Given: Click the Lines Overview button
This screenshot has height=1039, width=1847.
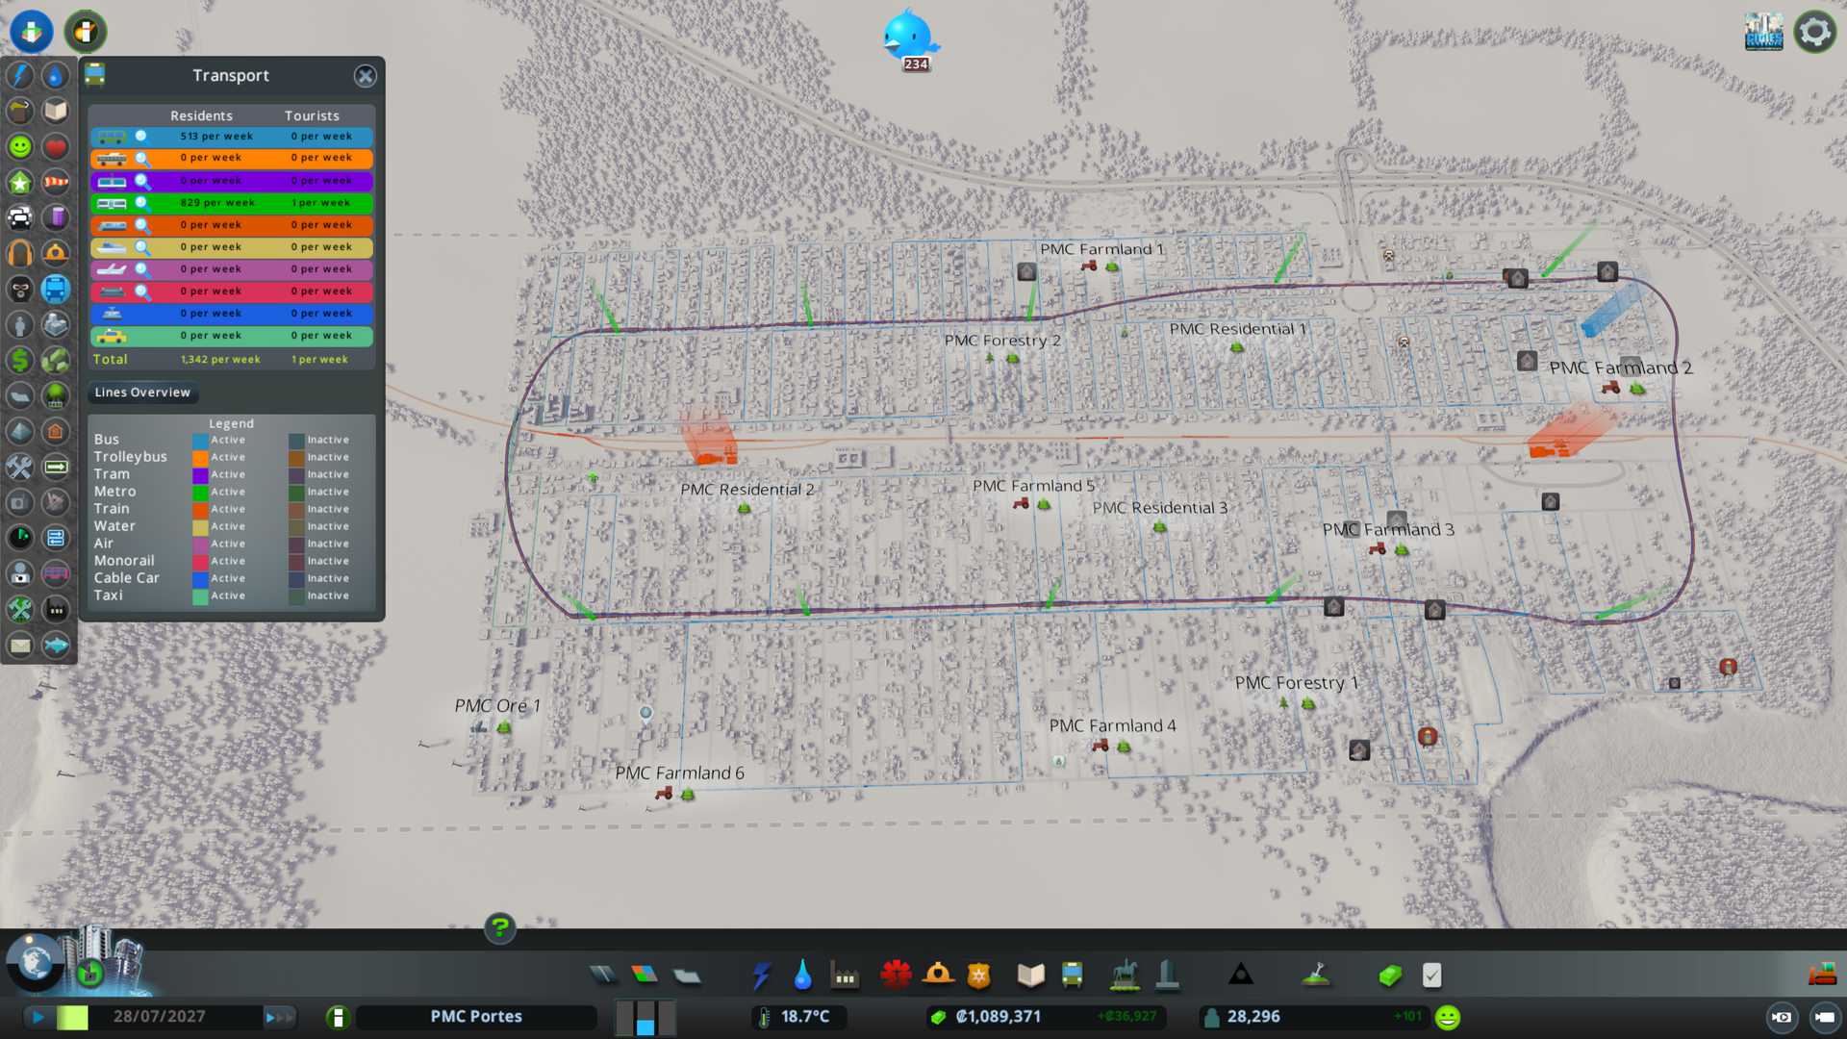Looking at the screenshot, I should coord(142,393).
